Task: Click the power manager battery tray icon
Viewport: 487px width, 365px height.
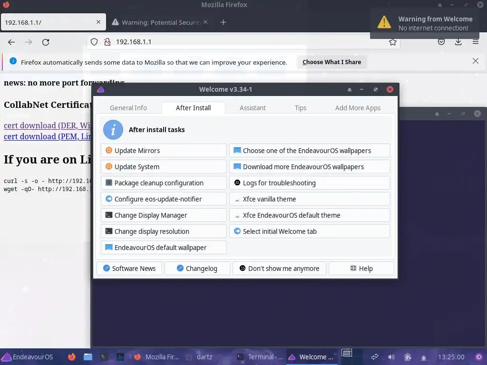Action: point(408,357)
